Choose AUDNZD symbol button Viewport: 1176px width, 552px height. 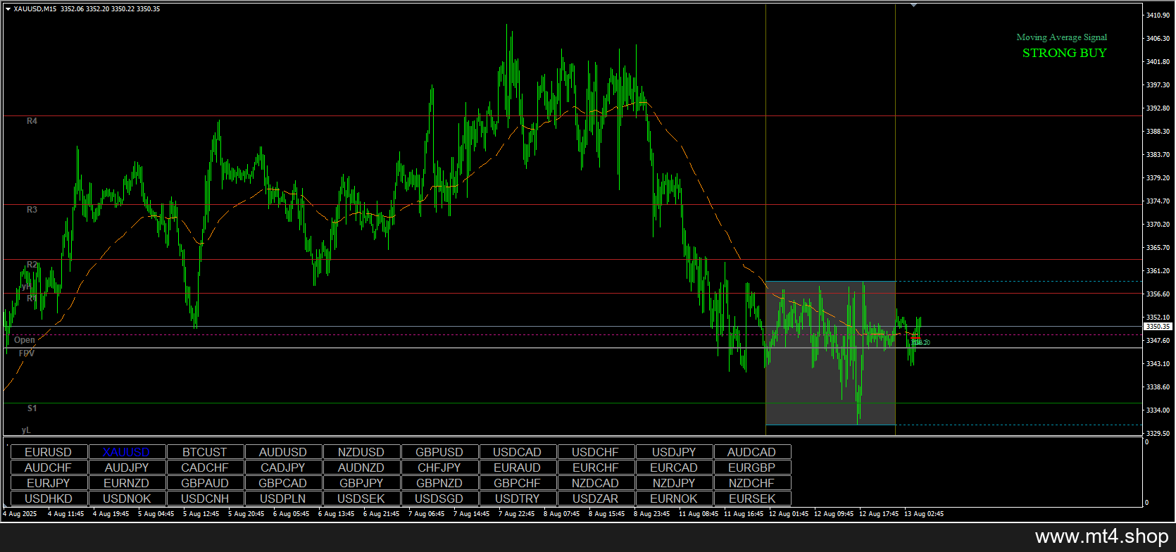[361, 468]
